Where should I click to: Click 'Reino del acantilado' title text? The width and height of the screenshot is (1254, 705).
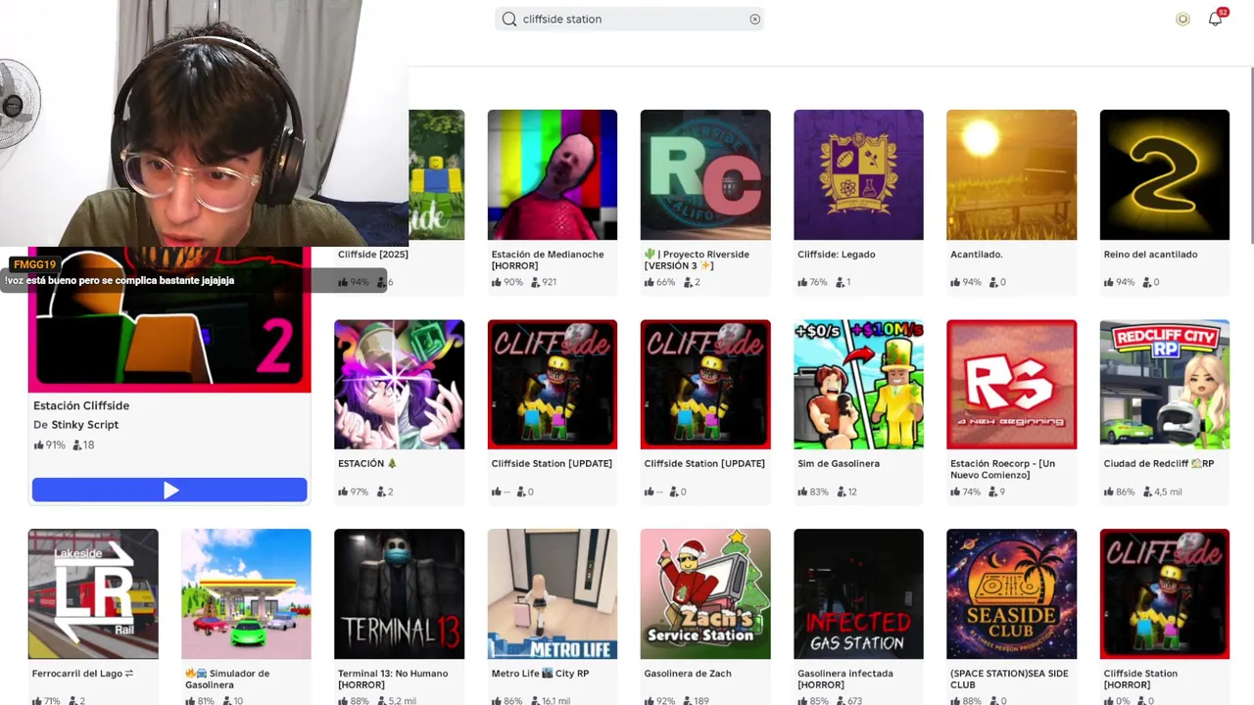tap(1150, 255)
